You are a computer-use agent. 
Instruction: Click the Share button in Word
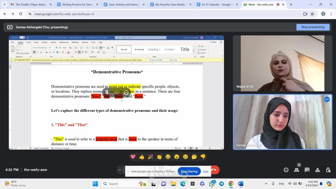pyautogui.click(x=213, y=42)
